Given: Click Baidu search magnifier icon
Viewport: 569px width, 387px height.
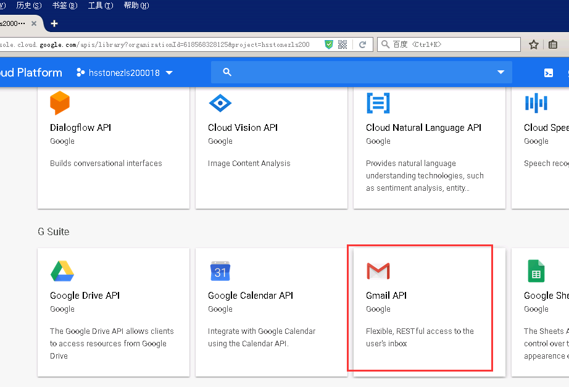Looking at the screenshot, I should [385, 44].
